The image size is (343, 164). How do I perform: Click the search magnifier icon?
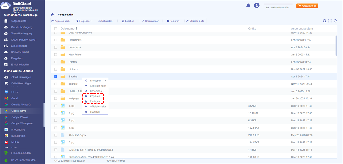(324, 21)
